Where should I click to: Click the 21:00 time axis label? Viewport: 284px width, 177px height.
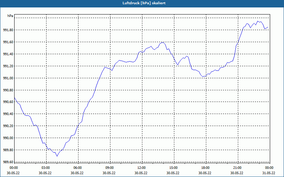coord(238,168)
